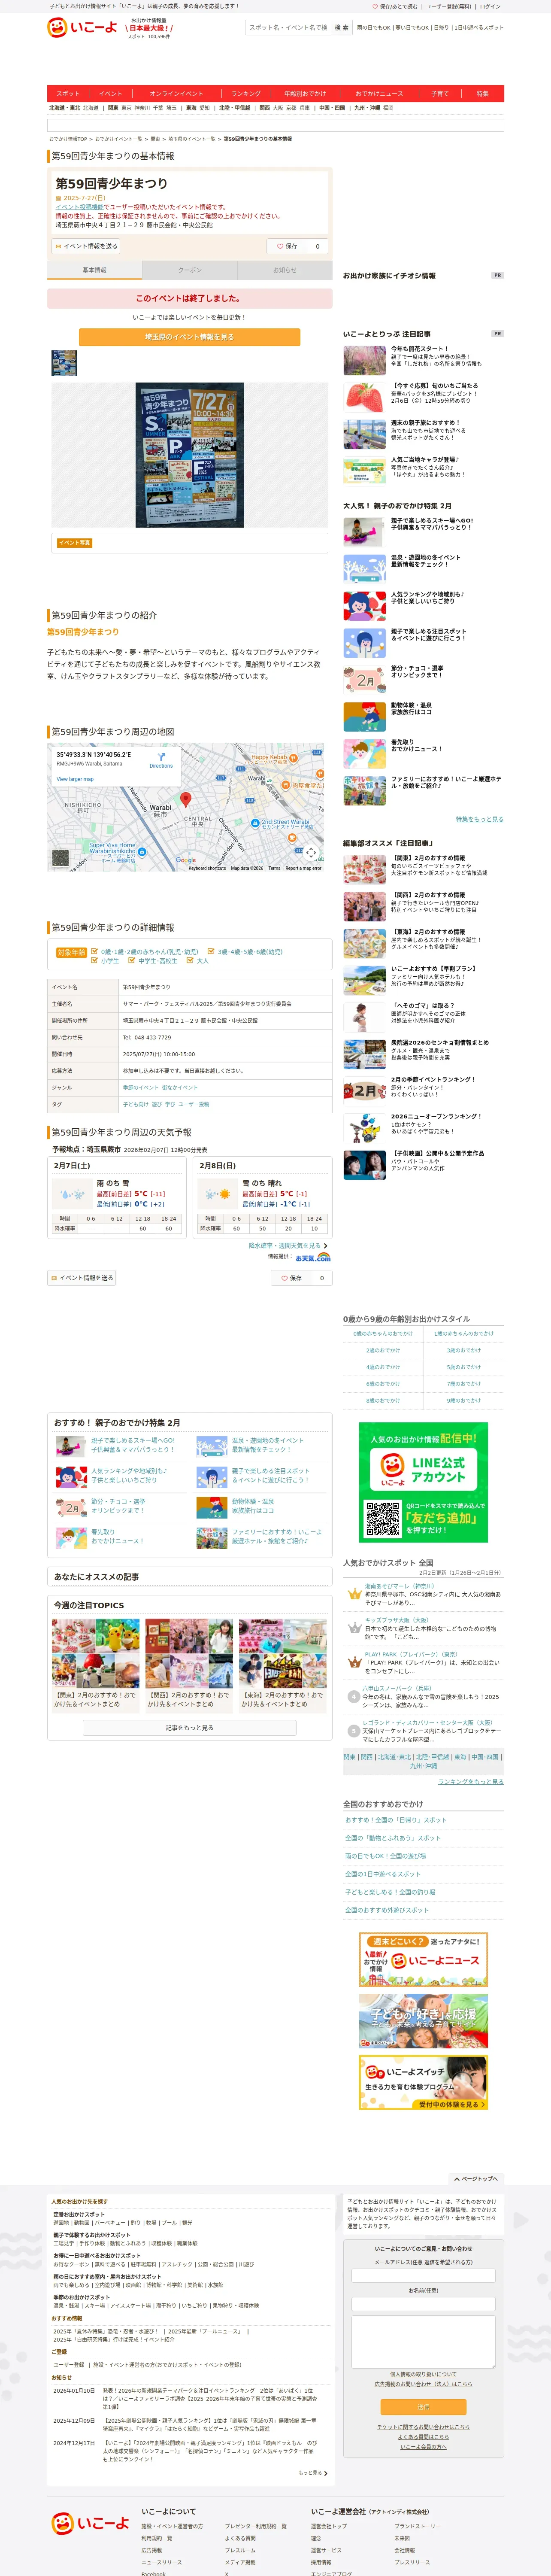The width and height of the screenshot is (551, 2576).
Task: Focus the スポット名・イベント名 search field
Action: pyautogui.click(x=288, y=28)
